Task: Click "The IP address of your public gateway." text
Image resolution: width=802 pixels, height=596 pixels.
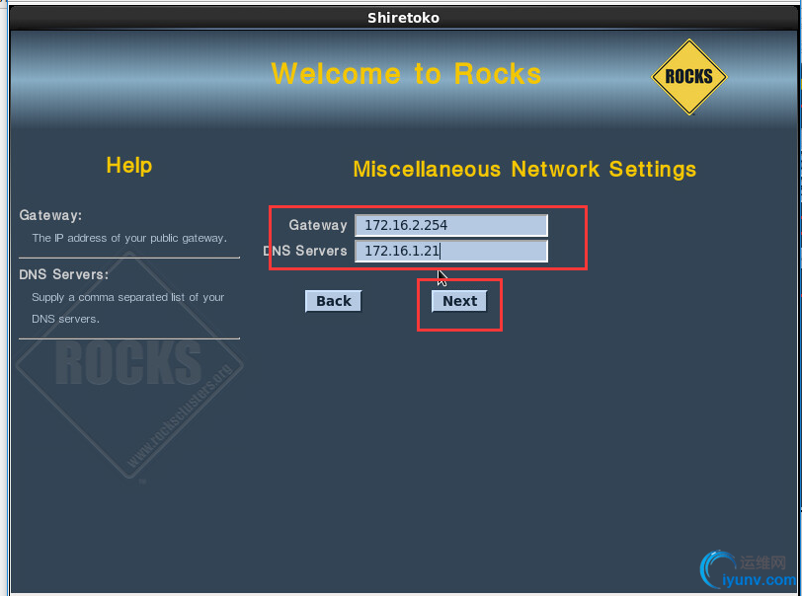Action: click(129, 238)
